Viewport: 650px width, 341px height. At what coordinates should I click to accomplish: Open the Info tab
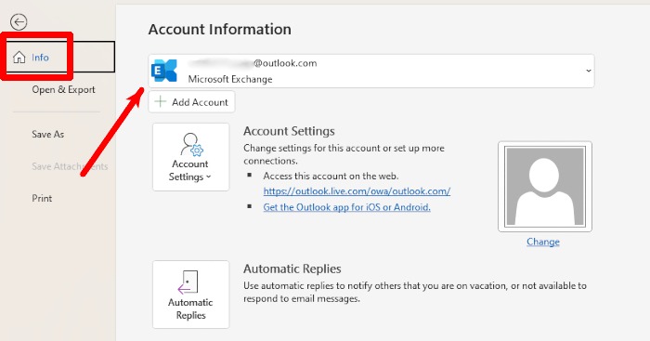[x=58, y=58]
